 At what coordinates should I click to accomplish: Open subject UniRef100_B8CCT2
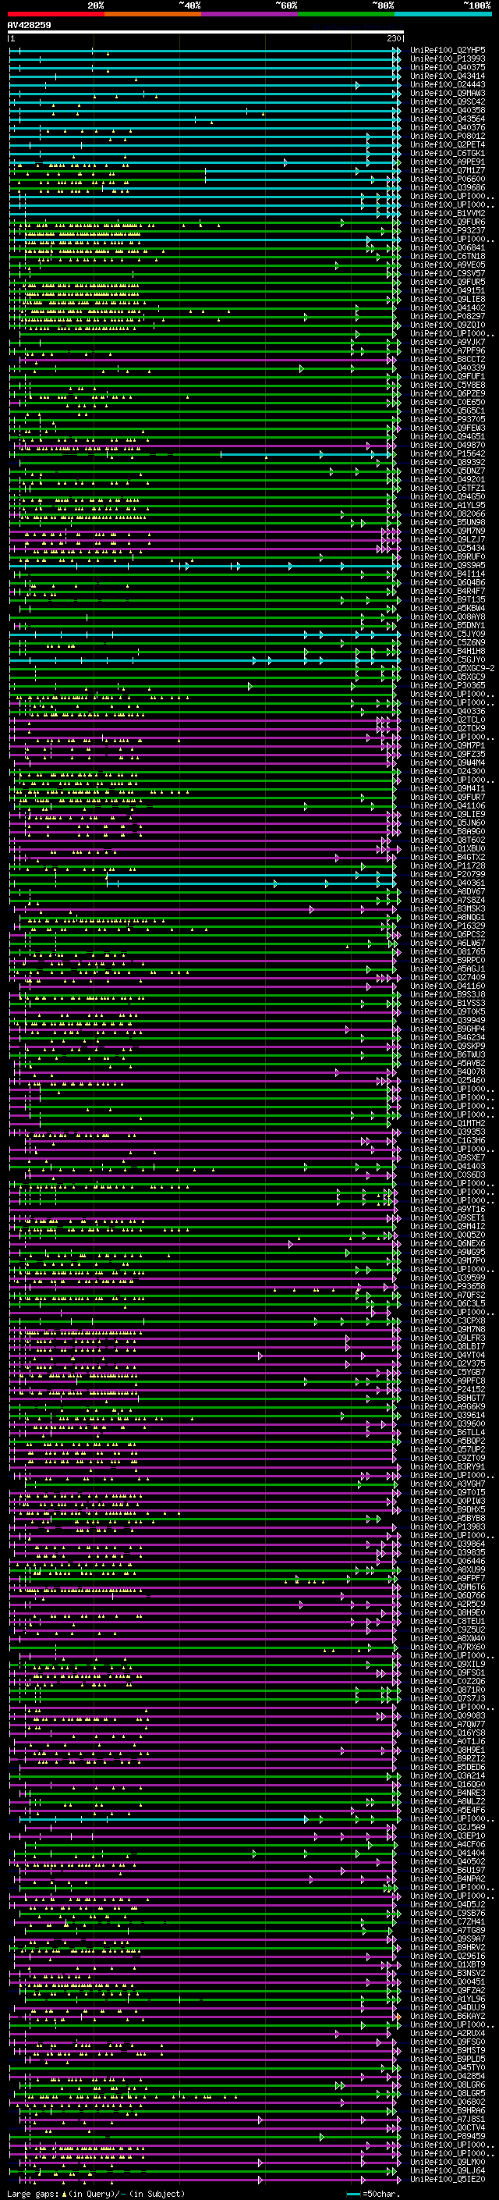(x=448, y=360)
